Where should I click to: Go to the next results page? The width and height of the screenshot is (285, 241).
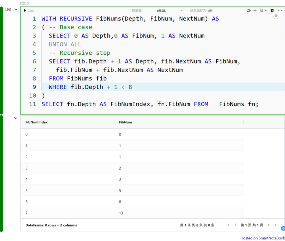point(268,225)
